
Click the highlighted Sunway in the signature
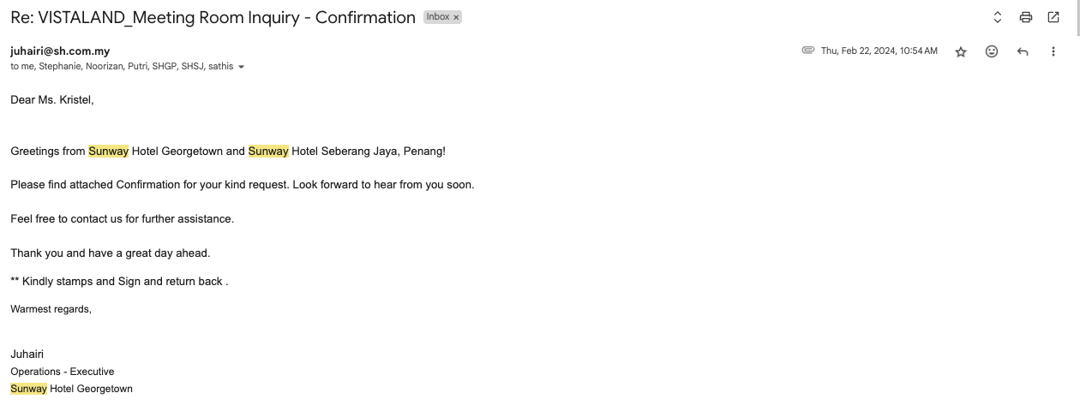click(x=29, y=389)
